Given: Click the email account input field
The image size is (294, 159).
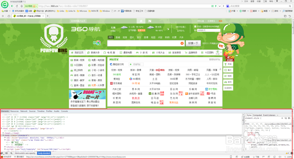Looking at the screenshot, I should 208,30.
